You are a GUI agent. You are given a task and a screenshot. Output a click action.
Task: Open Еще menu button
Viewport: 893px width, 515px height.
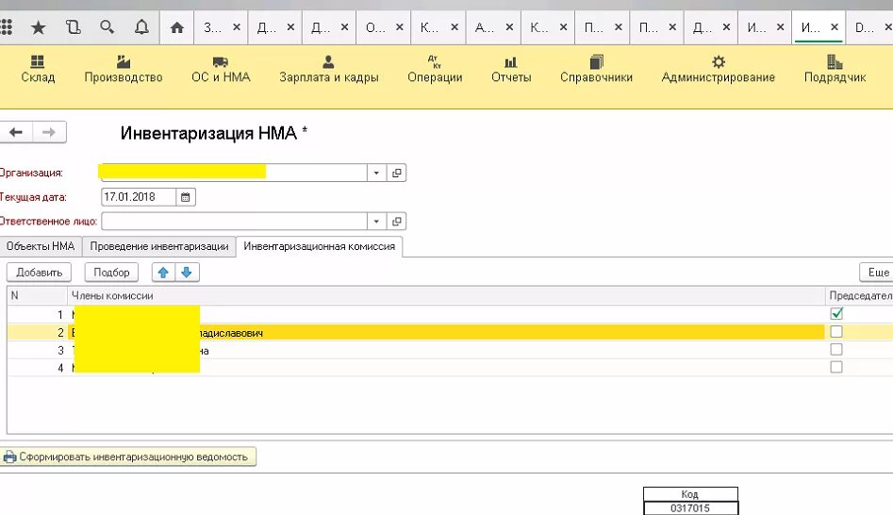[x=878, y=273]
